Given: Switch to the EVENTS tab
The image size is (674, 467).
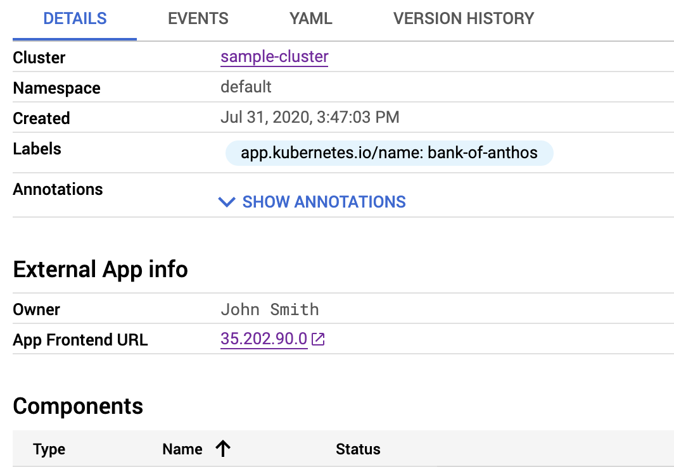Looking at the screenshot, I should [x=198, y=18].
